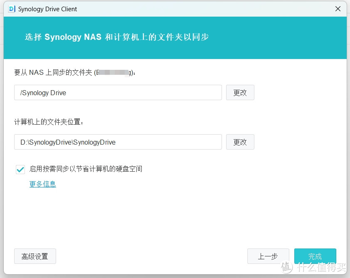
Task: Click the Synology app logo beside the window title
Action: coord(11,9)
